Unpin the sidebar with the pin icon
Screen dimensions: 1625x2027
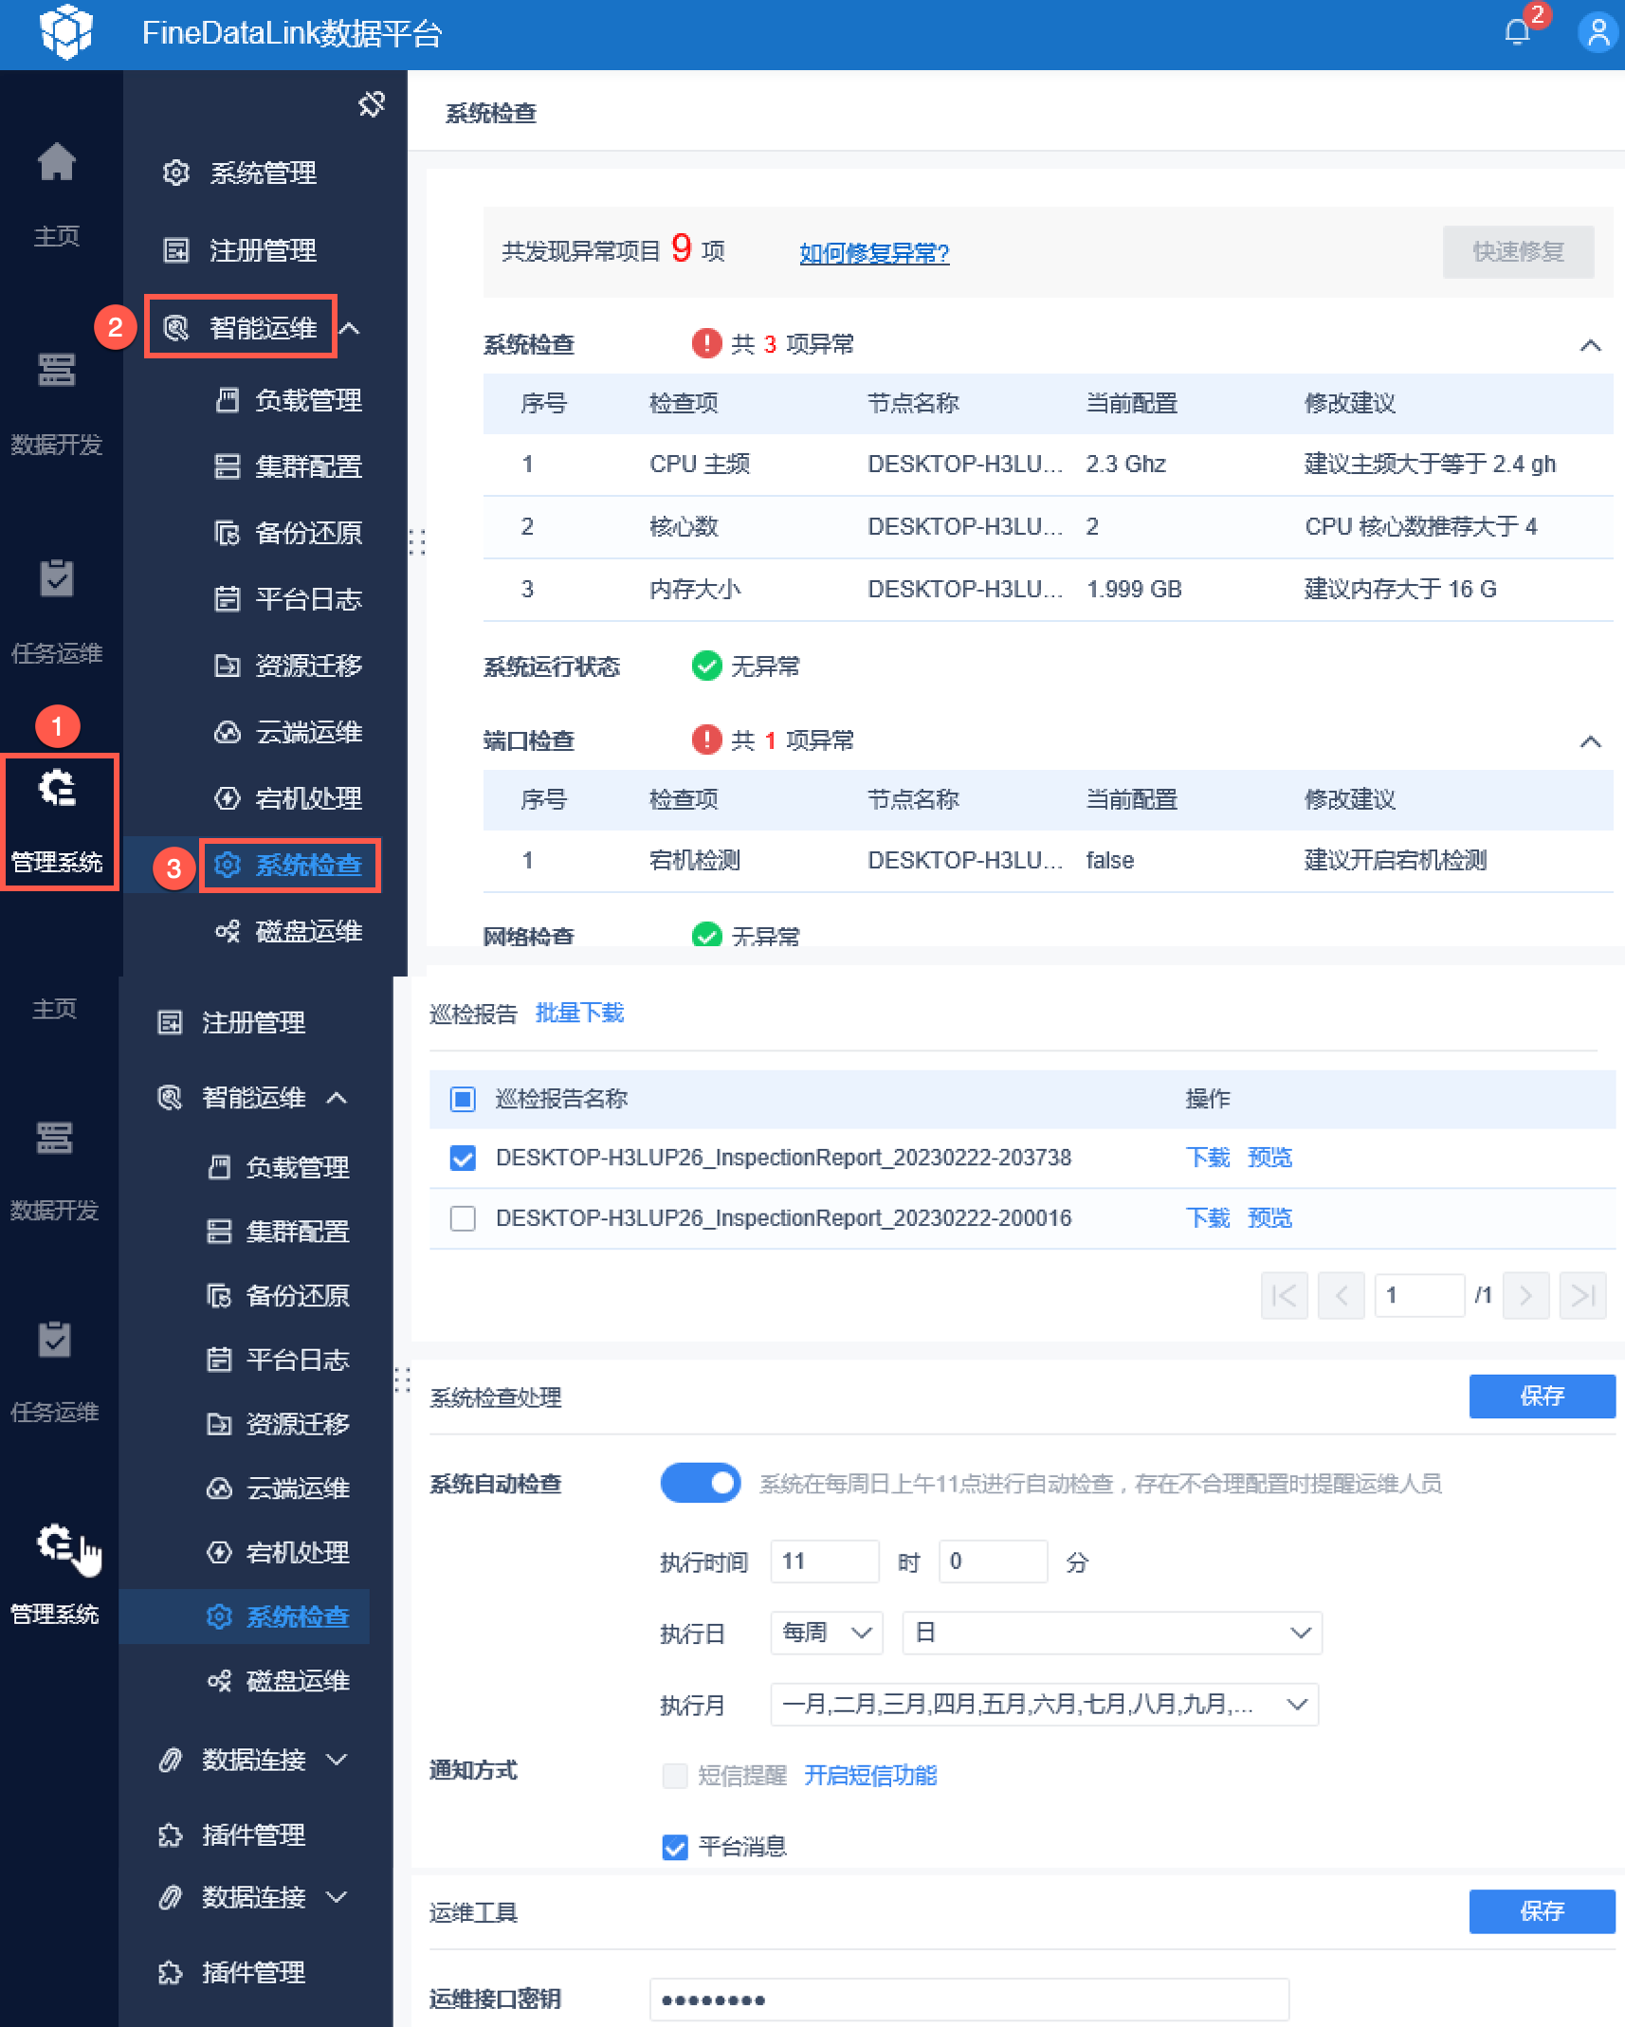tap(372, 103)
